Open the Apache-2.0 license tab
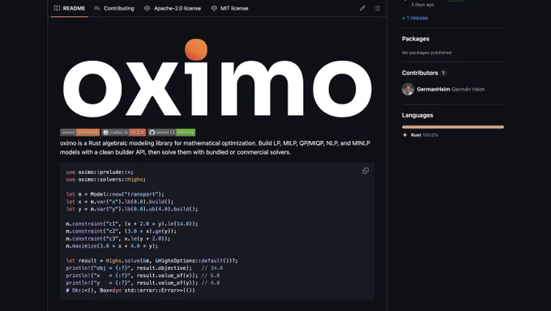This screenshot has height=311, width=551. pos(173,8)
